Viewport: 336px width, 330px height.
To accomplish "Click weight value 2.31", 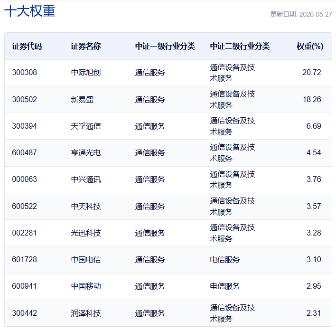I will pyautogui.click(x=314, y=313).
